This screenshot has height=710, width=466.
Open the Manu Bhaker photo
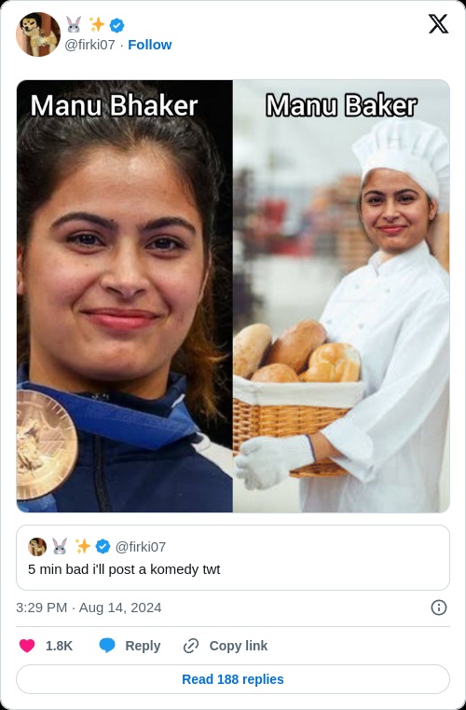125,296
